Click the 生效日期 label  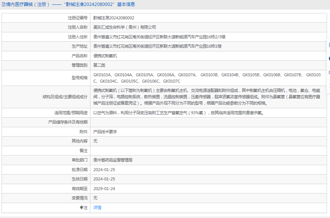80,179
